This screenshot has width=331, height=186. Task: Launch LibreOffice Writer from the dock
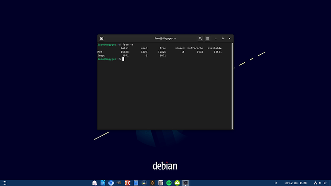tap(103, 183)
